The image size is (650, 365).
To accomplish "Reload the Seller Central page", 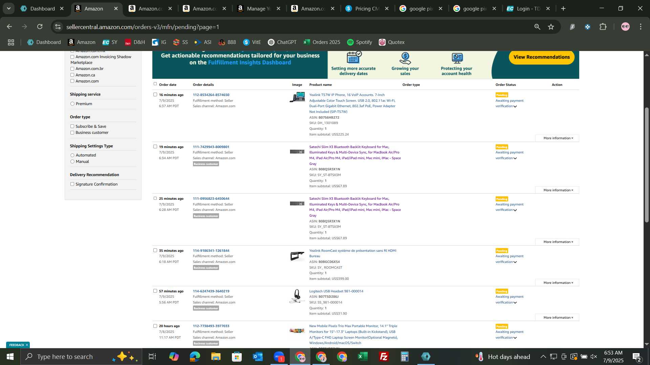I will [x=40, y=27].
